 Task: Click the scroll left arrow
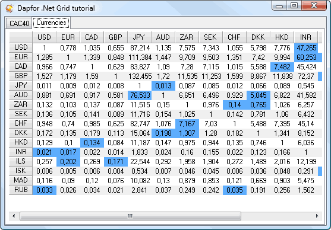[x=14, y=216]
